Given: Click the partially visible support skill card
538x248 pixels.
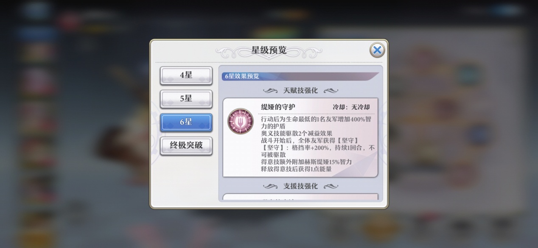Looking at the screenshot, I should pyautogui.click(x=300, y=197).
